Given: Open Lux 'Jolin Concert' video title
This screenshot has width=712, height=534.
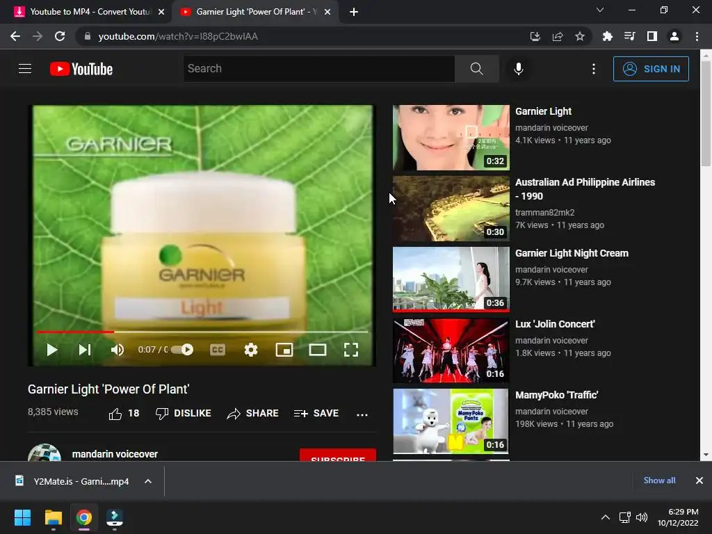Looking at the screenshot, I should coord(555,324).
